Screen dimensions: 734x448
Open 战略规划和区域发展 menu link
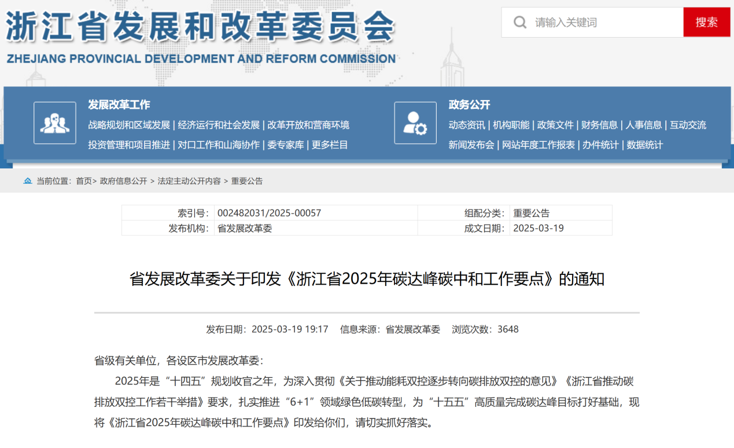129,125
